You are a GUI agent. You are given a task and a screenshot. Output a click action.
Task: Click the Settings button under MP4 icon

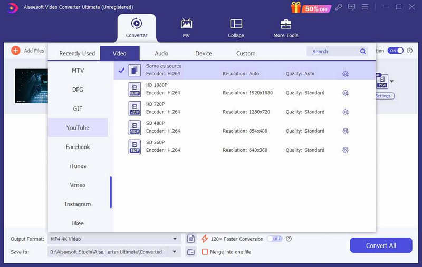pyautogui.click(x=385, y=96)
